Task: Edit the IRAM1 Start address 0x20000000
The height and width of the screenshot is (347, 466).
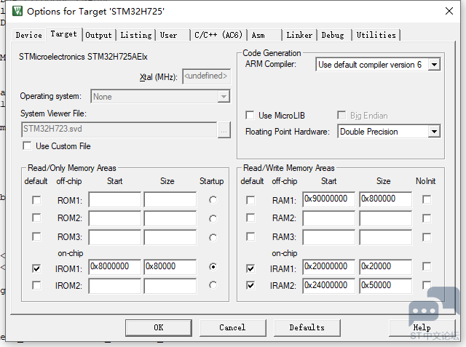Action: tap(328, 267)
